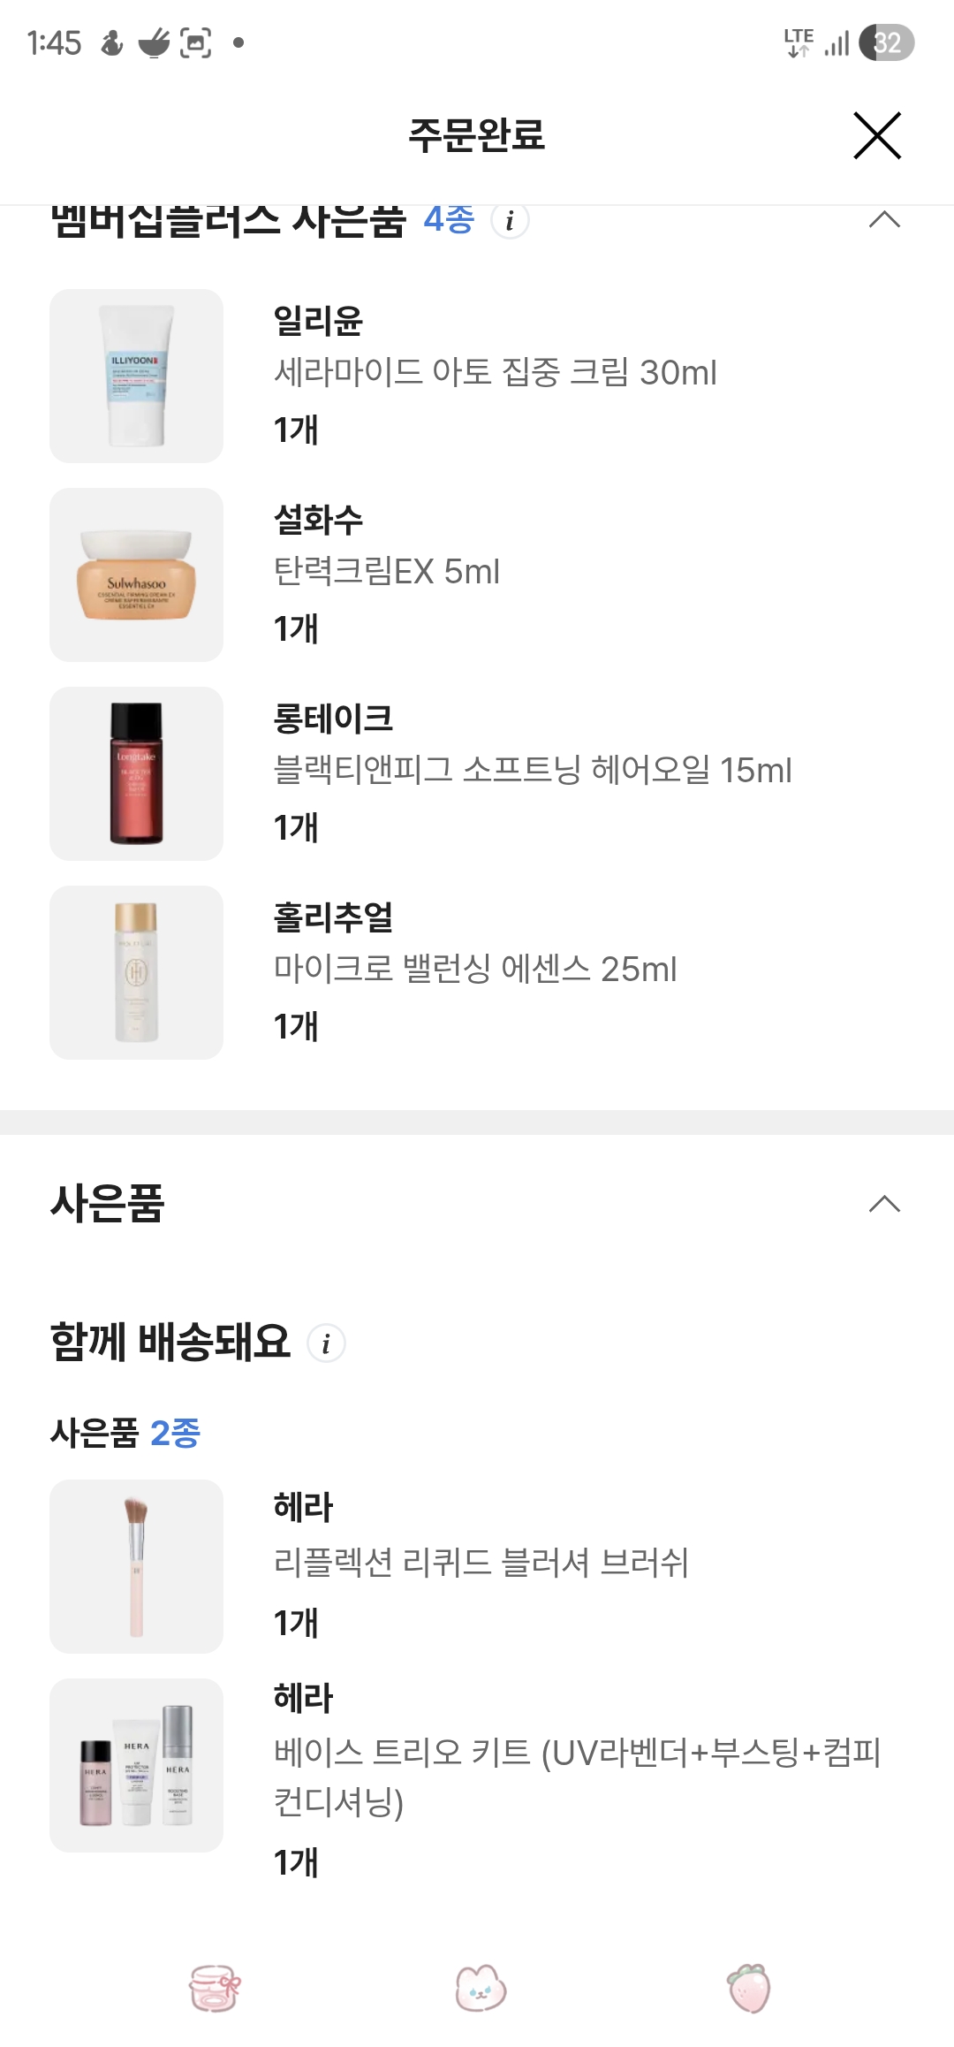Open the Hera base trio kit thumbnail
This screenshot has height=2047, width=954.
point(136,1765)
